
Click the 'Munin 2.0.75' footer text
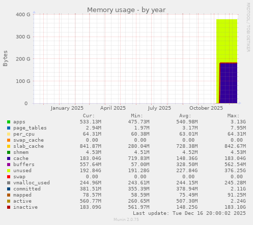[x=126, y=219]
